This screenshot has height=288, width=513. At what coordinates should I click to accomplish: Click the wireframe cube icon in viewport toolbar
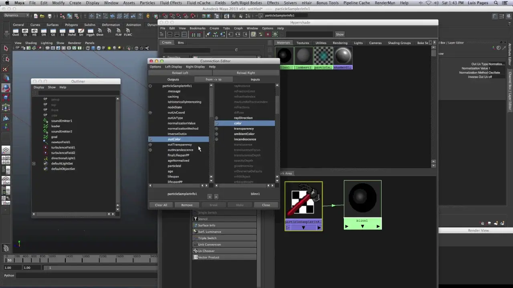pos(88,48)
